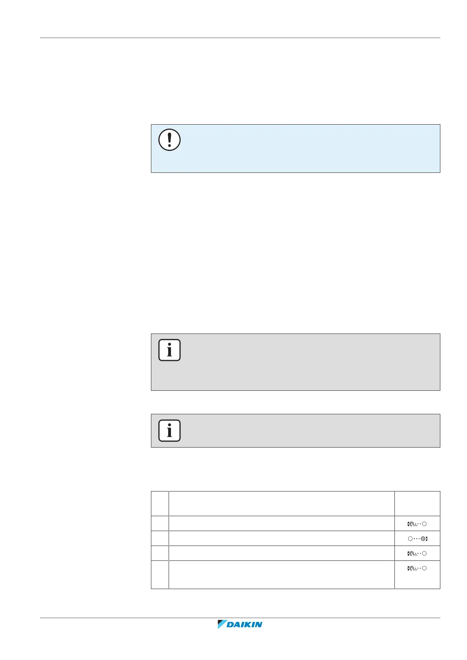Click the rightmost header cell of table
This screenshot has width=467, height=660.
click(417, 504)
